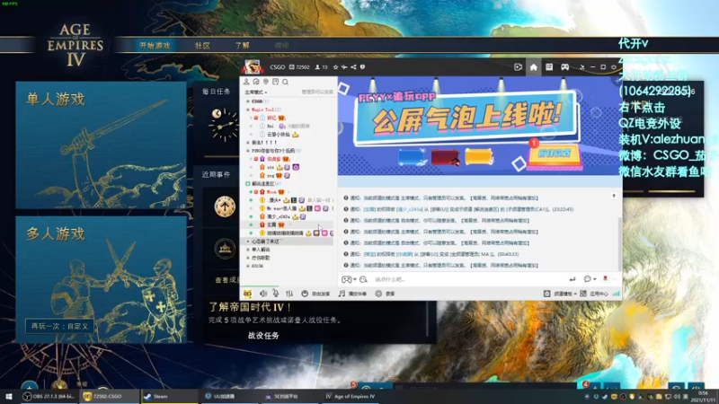Open the 频道模板 channel template menu
Screen dimensions: 719x404
(x=560, y=294)
